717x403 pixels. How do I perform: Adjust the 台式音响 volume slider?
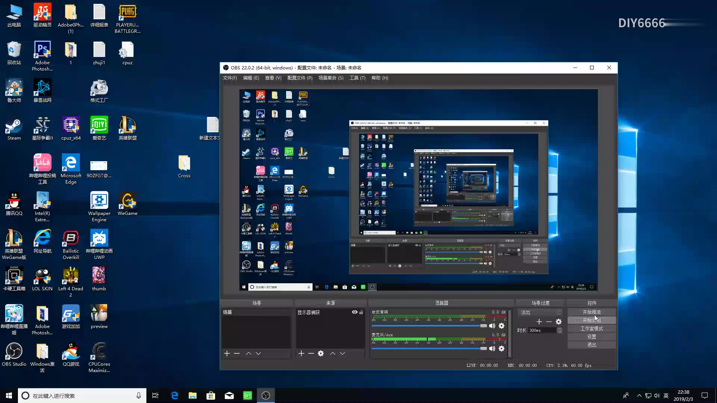429,326
